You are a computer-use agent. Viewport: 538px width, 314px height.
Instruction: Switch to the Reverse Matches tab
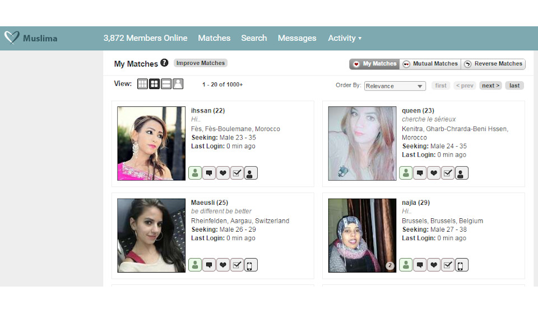click(493, 64)
